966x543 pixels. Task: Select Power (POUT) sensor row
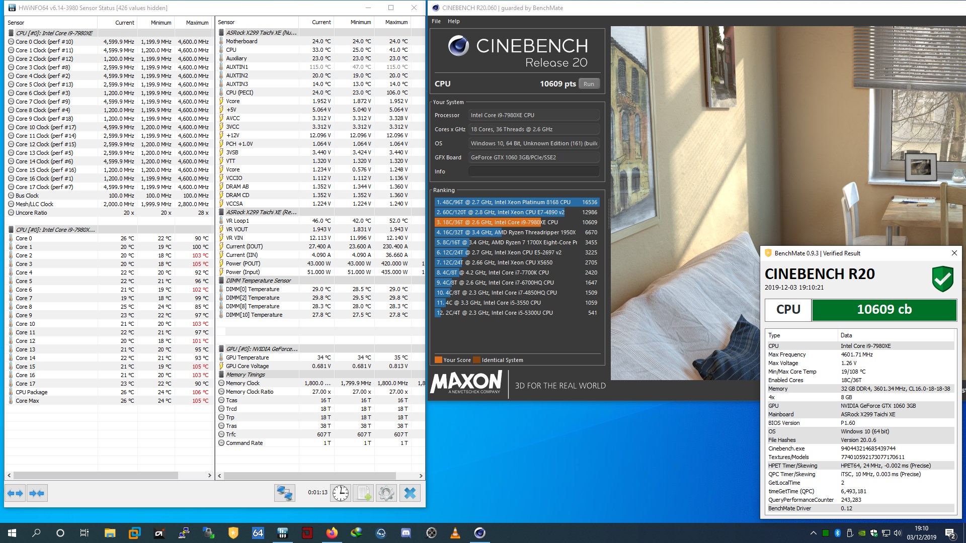[x=320, y=263]
